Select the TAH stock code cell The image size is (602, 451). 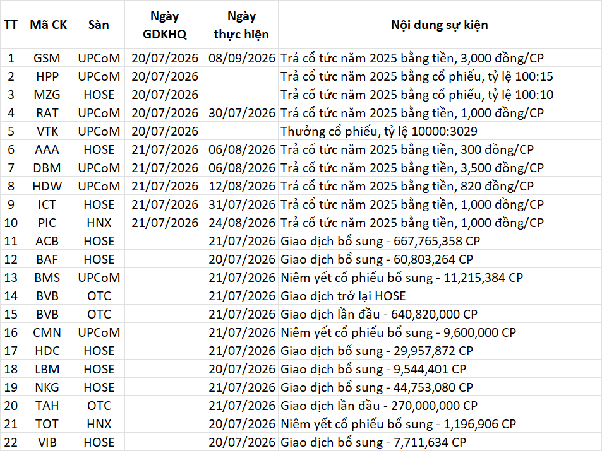47,406
